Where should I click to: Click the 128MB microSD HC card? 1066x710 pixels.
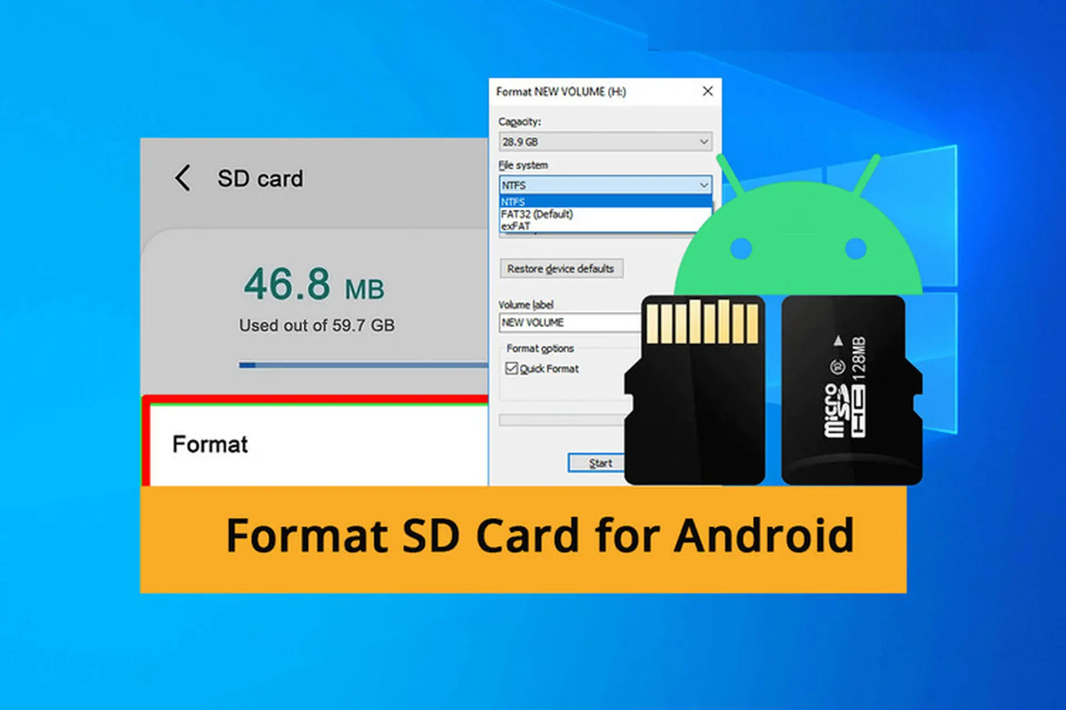pos(852,390)
